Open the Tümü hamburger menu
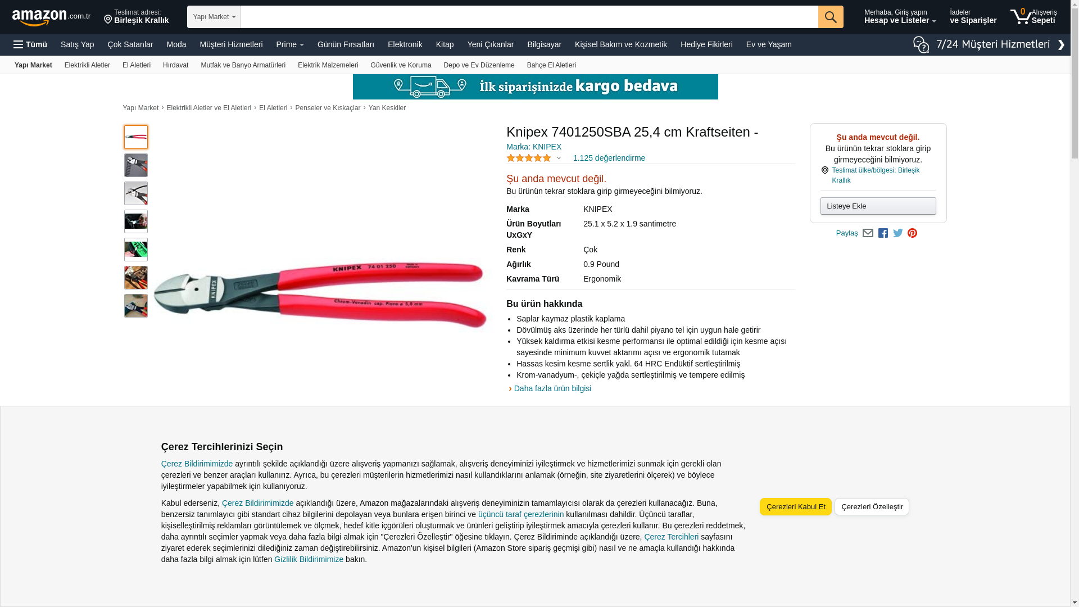 30,44
